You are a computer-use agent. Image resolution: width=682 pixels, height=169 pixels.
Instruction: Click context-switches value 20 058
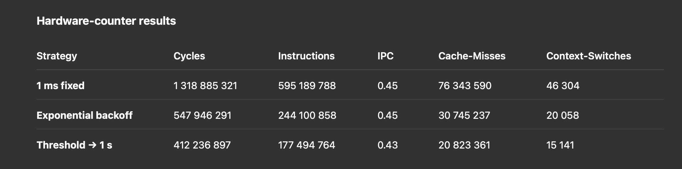point(562,116)
